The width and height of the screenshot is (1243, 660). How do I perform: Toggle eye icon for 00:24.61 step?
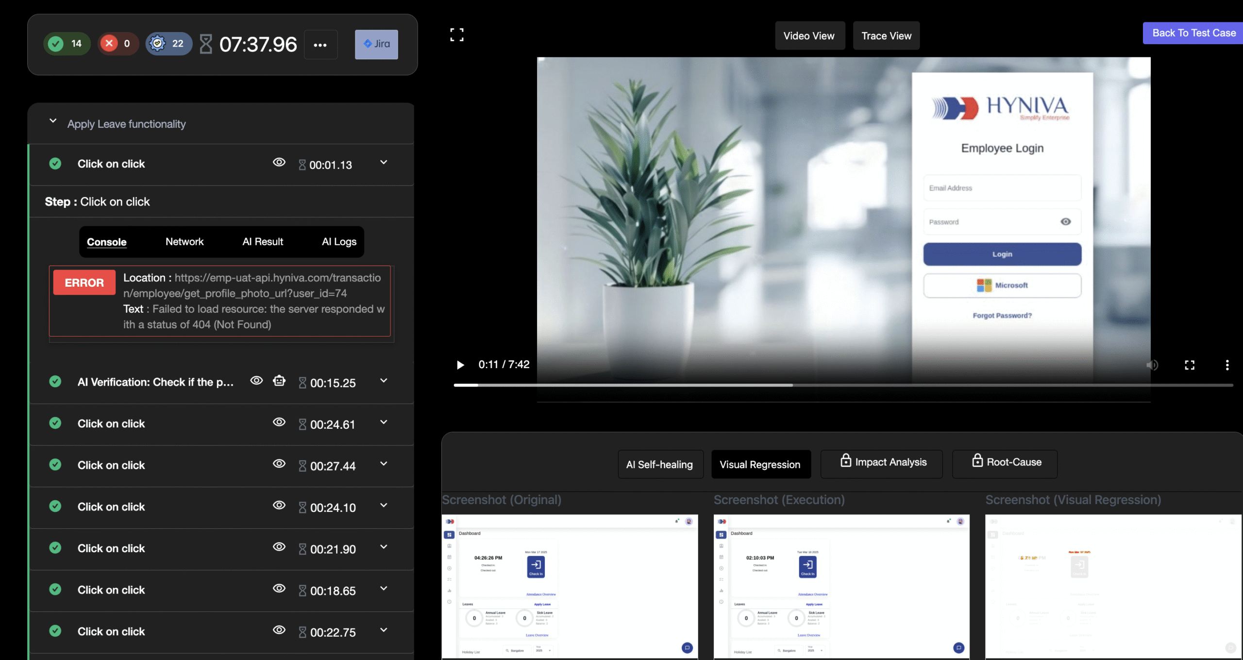pos(279,422)
